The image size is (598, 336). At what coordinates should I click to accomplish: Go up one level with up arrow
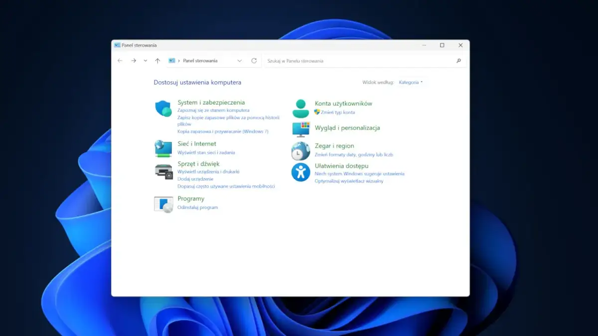[x=157, y=61]
